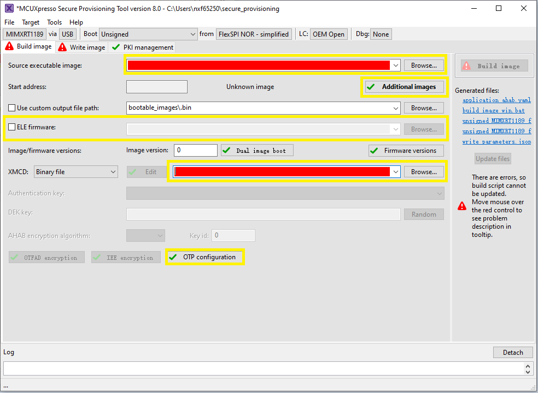Open the build_image_win.bat generated file link

point(493,110)
